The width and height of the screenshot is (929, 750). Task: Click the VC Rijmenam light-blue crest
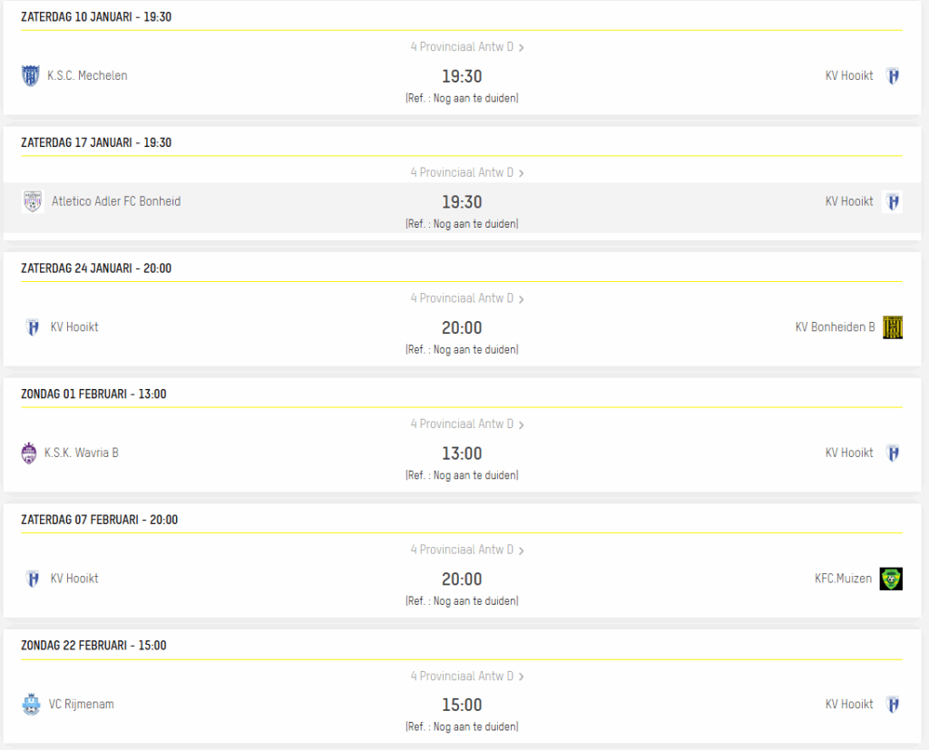pyautogui.click(x=31, y=705)
